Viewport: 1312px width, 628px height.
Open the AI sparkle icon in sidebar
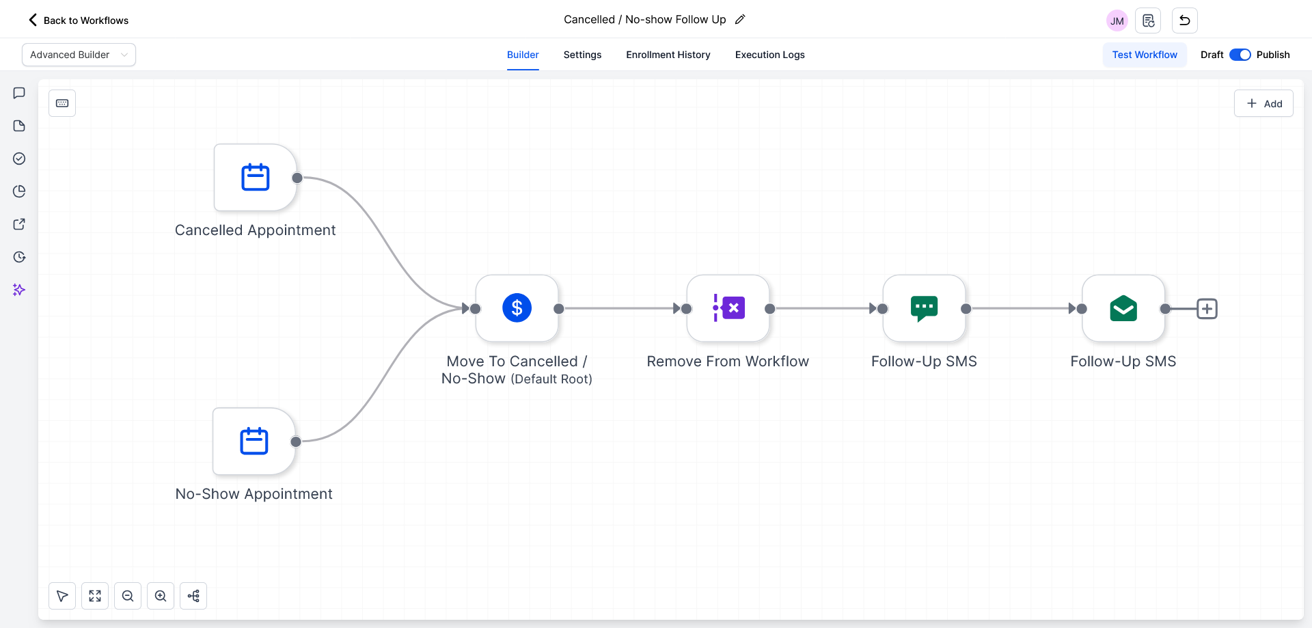point(19,290)
